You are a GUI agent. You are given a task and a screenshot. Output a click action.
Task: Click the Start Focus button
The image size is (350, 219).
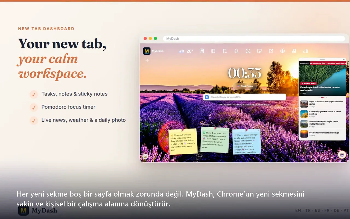(x=245, y=86)
